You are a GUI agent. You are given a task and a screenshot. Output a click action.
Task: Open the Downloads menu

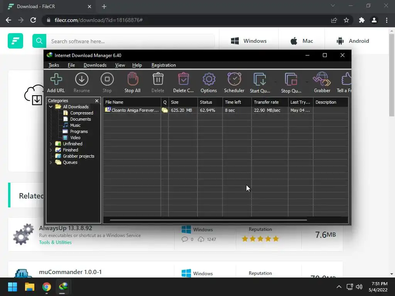coord(95,65)
